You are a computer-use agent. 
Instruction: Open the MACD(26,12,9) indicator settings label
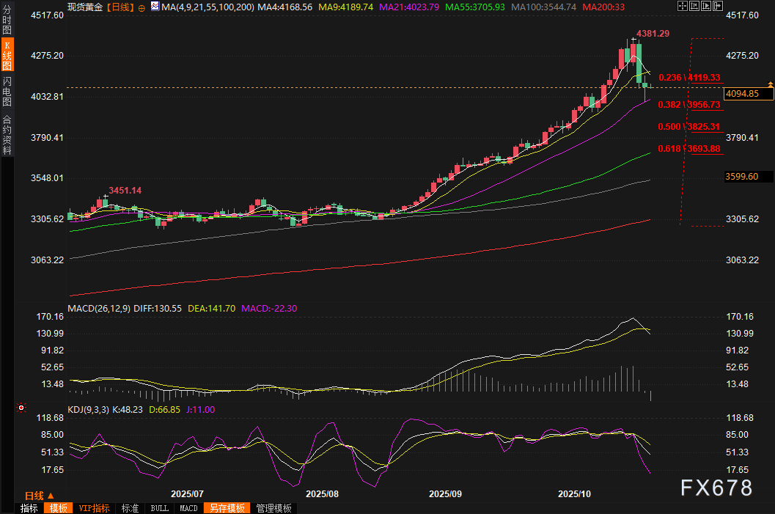coord(98,309)
